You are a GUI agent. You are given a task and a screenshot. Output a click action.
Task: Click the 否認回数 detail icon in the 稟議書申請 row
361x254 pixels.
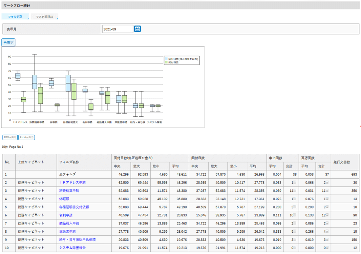click(x=327, y=231)
